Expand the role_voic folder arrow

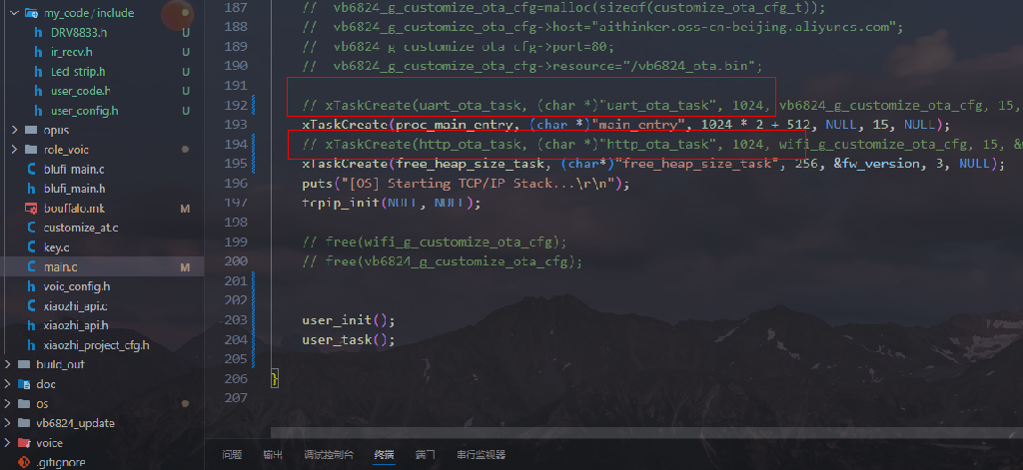pos(14,150)
